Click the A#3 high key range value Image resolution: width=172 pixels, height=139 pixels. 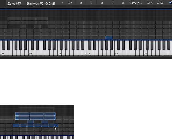tap(160, 3)
